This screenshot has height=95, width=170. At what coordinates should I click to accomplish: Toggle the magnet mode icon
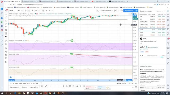(6, 48)
